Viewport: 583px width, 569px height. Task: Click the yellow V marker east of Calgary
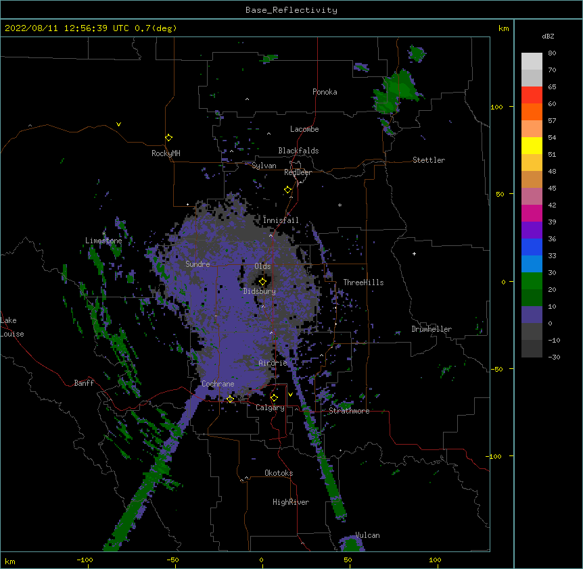pos(290,395)
